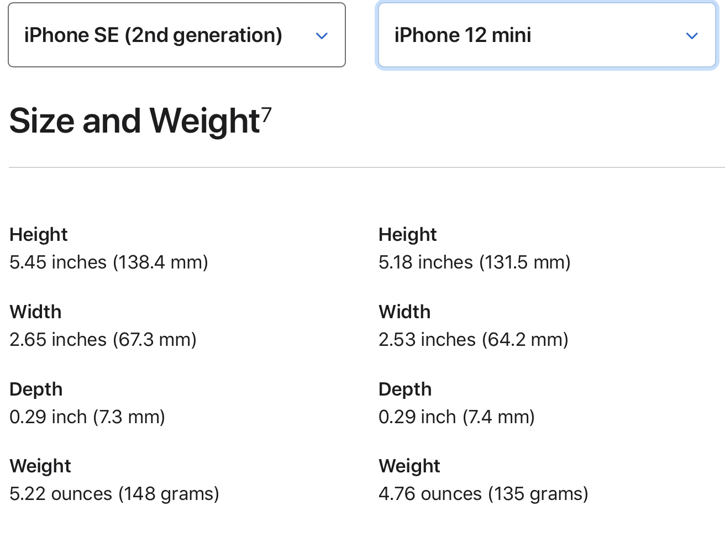
Task: Click the iPhone 12 mini Height label
Action: (x=408, y=234)
